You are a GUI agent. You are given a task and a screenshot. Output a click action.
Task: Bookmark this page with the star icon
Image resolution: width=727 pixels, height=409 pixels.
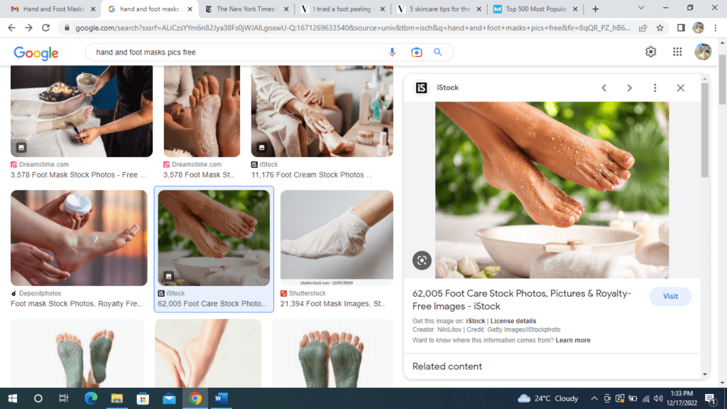click(x=660, y=28)
